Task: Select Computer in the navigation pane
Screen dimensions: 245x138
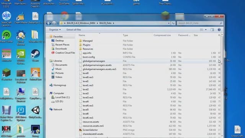Action: [59, 93]
